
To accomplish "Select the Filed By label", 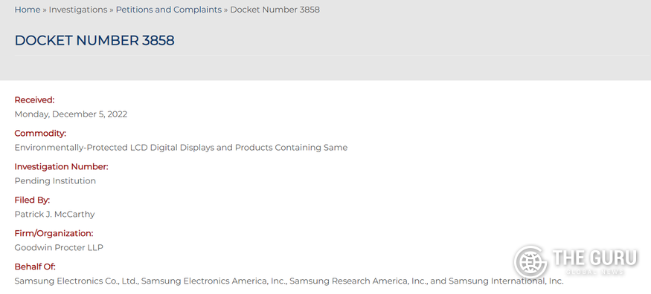I will (x=33, y=200).
